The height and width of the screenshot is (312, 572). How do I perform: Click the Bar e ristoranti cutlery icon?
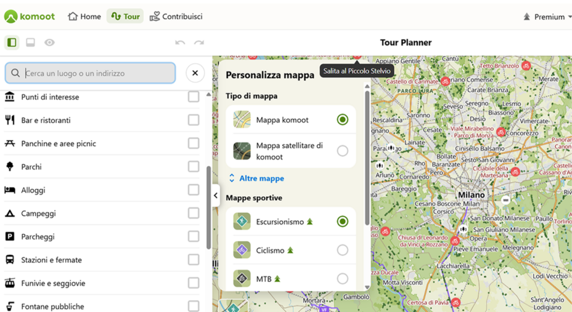point(10,120)
